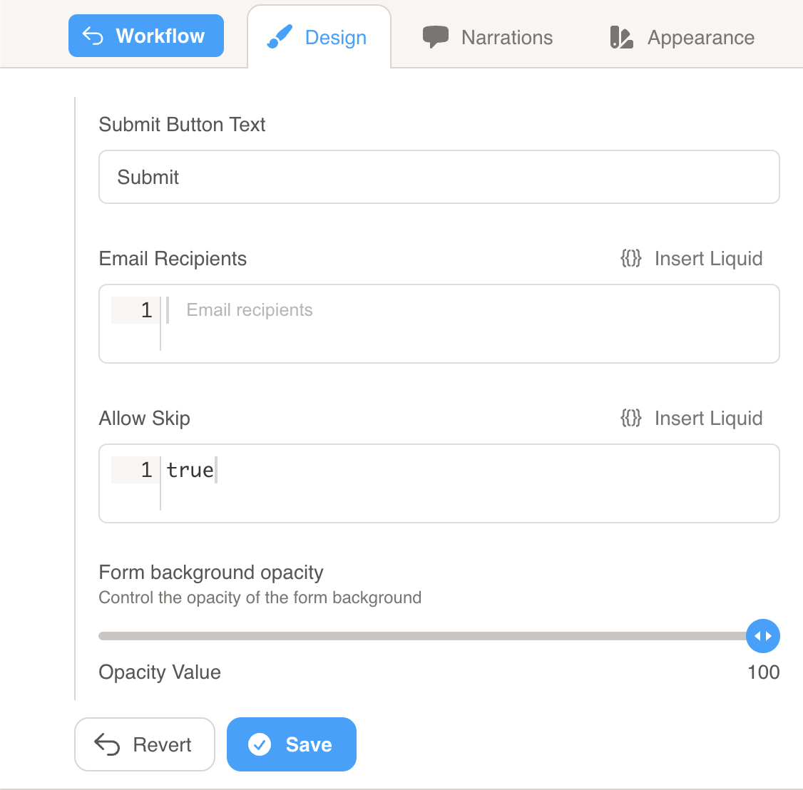The height and width of the screenshot is (790, 803).
Task: Click the Revert undo arrow icon
Action: (x=107, y=744)
